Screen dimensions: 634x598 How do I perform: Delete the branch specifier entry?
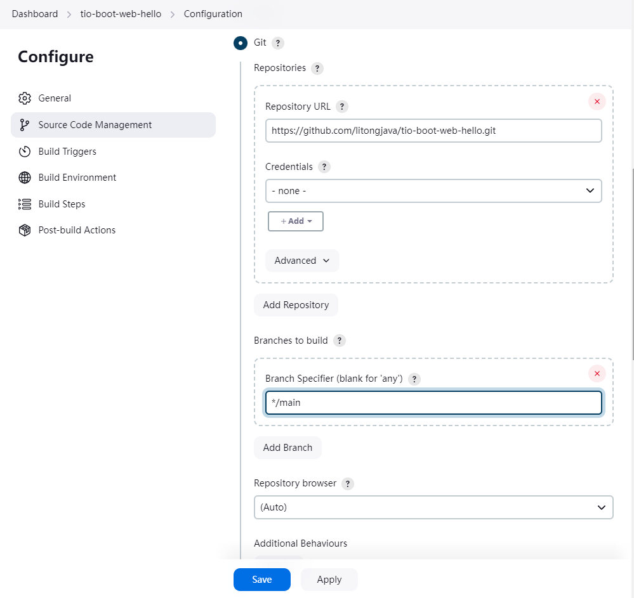[597, 374]
